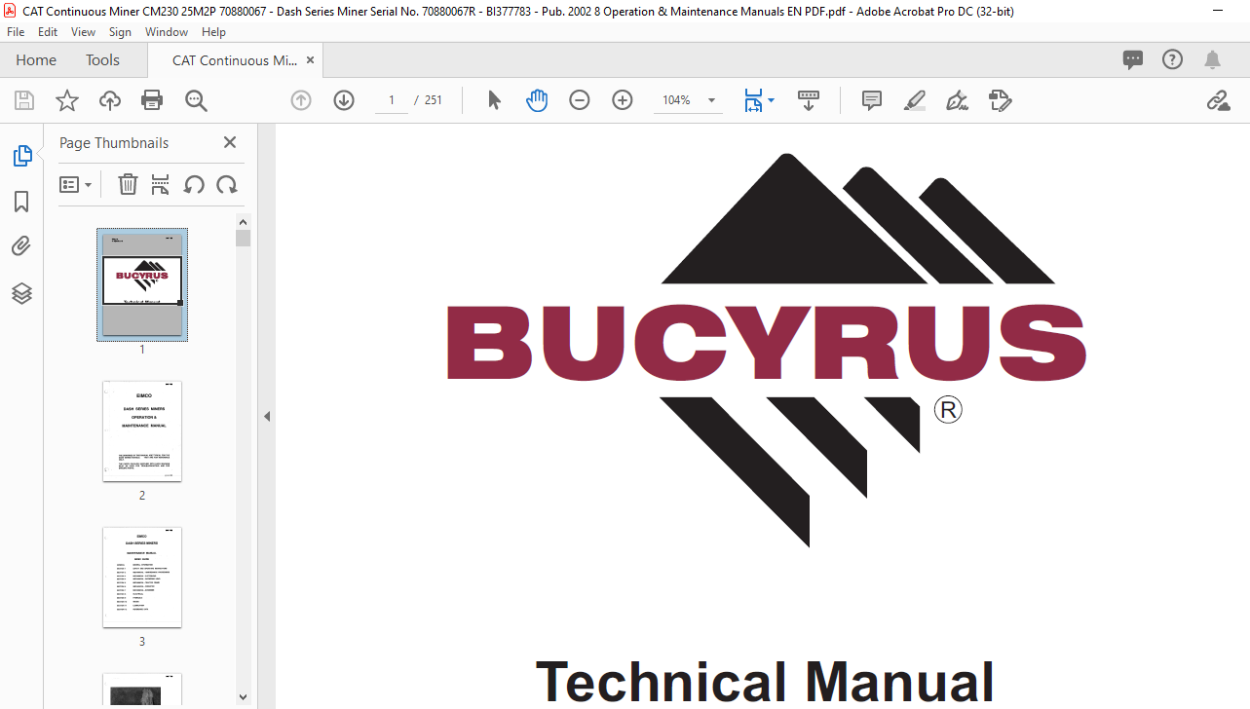The height and width of the screenshot is (709, 1250).
Task: Activate the Hand pan tool
Action: coord(537,100)
